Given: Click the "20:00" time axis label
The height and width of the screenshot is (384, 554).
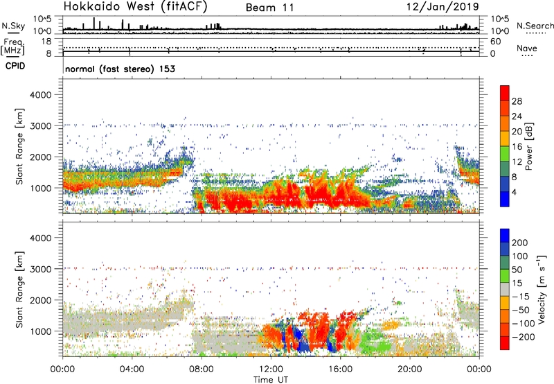Looking at the screenshot, I should (410, 369).
